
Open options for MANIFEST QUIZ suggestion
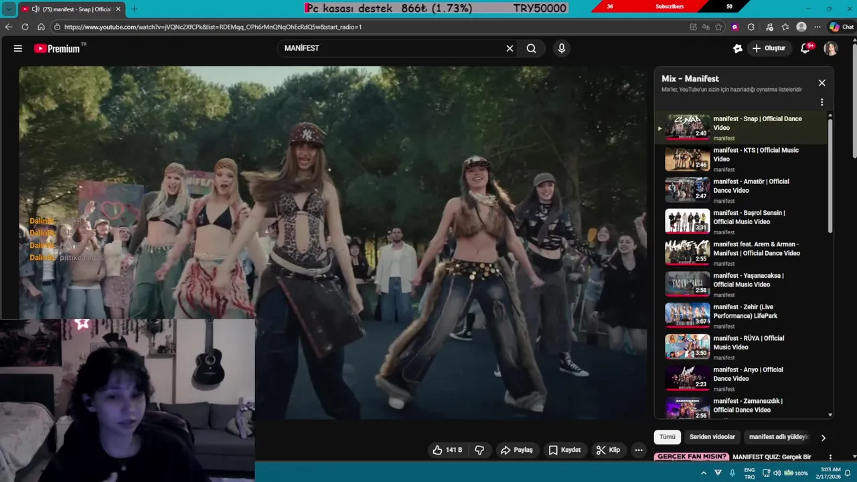click(830, 457)
